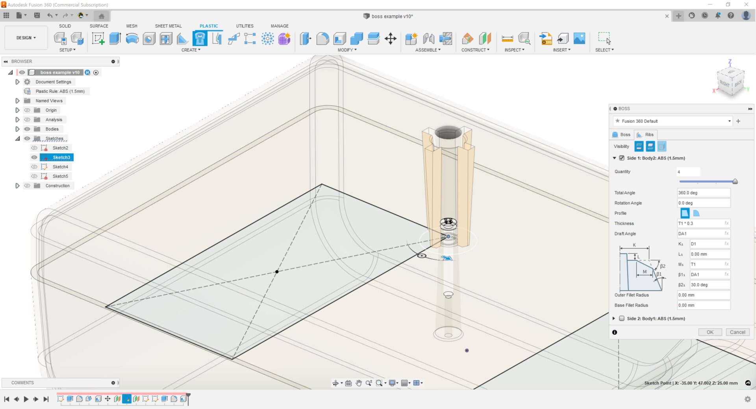Image resolution: width=756 pixels, height=409 pixels.
Task: Switch to the SHEET METAL tab
Action: [x=168, y=26]
